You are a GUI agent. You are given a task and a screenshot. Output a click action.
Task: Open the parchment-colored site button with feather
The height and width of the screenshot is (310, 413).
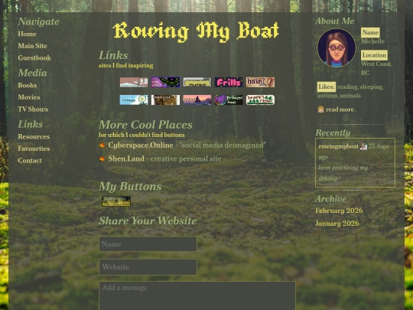click(x=260, y=82)
